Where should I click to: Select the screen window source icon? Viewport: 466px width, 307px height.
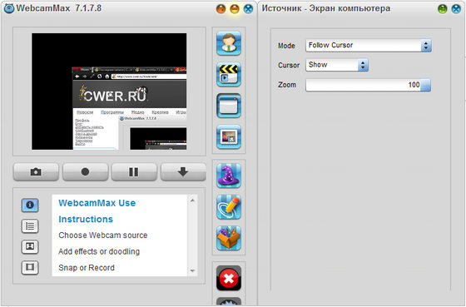[229, 106]
